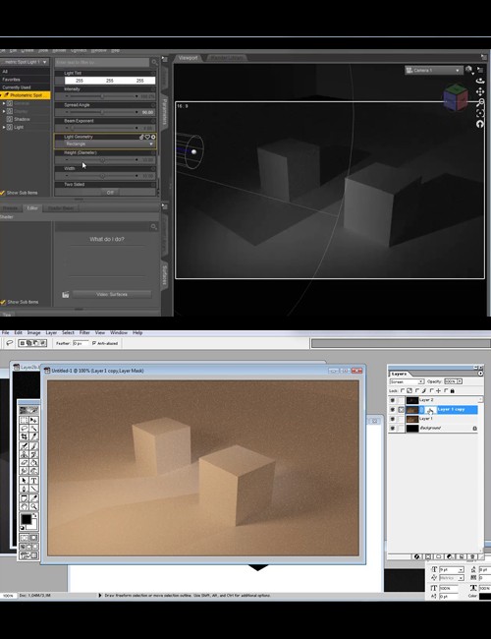The height and width of the screenshot is (639, 491).
Task: Click the new adjustment layer icon
Action: point(450,556)
